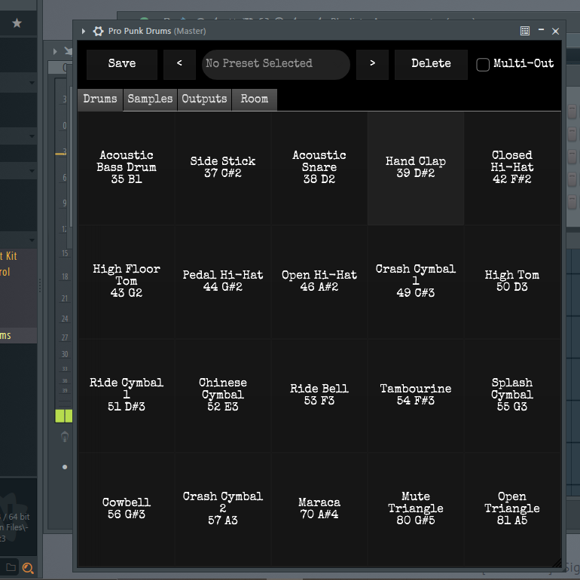Click the folder icon at browser bottom
This screenshot has width=580, height=580.
[x=11, y=567]
